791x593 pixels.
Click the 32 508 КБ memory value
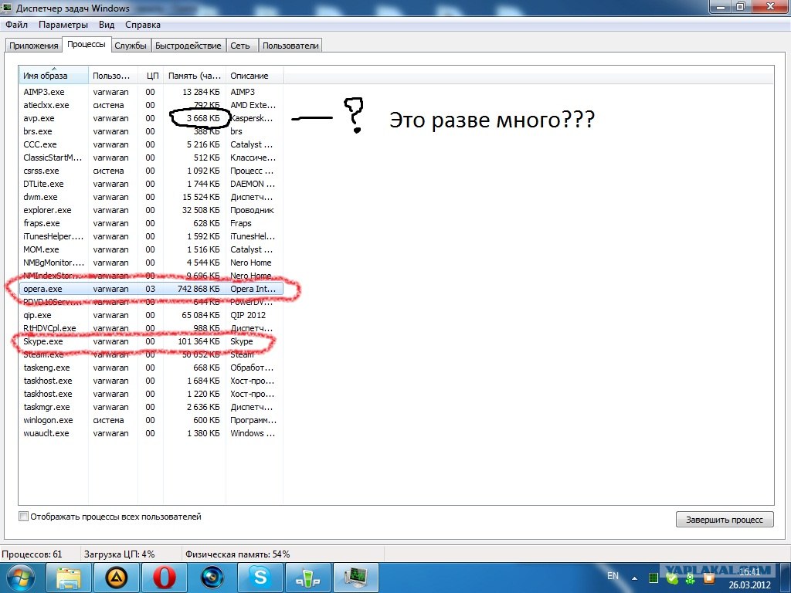[x=201, y=210]
